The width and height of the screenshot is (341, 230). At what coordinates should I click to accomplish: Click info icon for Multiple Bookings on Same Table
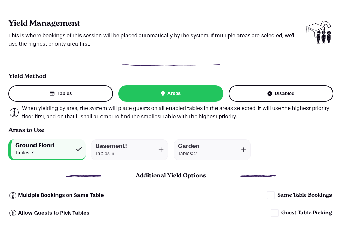(13, 195)
